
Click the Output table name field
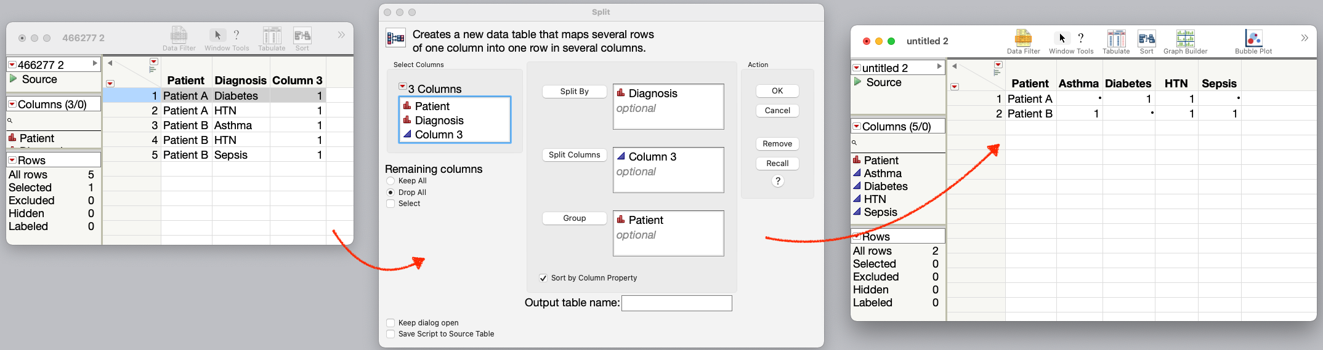(676, 303)
